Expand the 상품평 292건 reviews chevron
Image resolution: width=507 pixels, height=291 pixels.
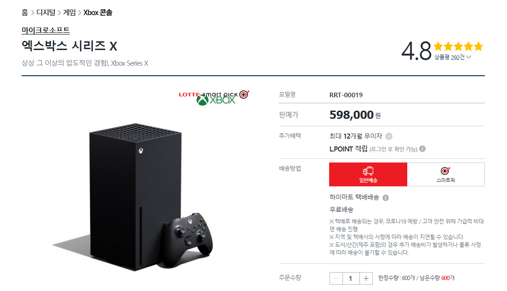(x=468, y=57)
